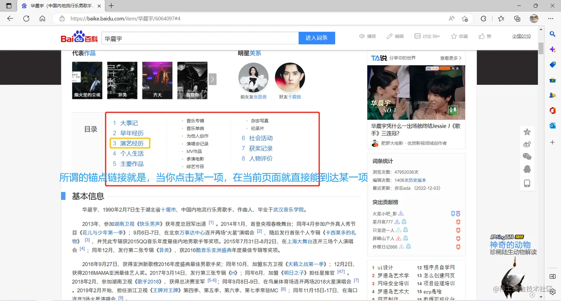Open Games in Edge sidebar
561x301 pixels.
point(552,95)
